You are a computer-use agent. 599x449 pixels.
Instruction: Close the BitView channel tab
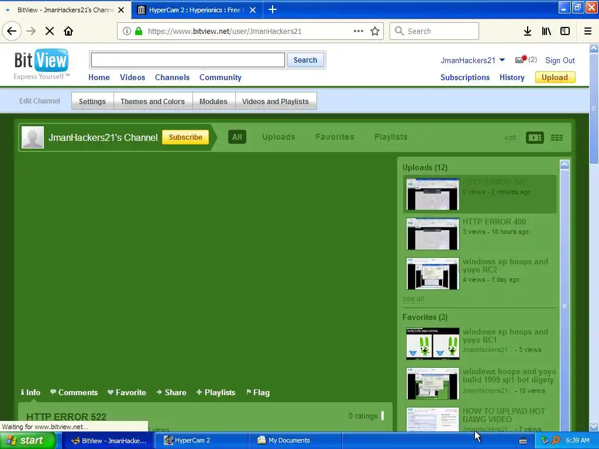click(121, 10)
